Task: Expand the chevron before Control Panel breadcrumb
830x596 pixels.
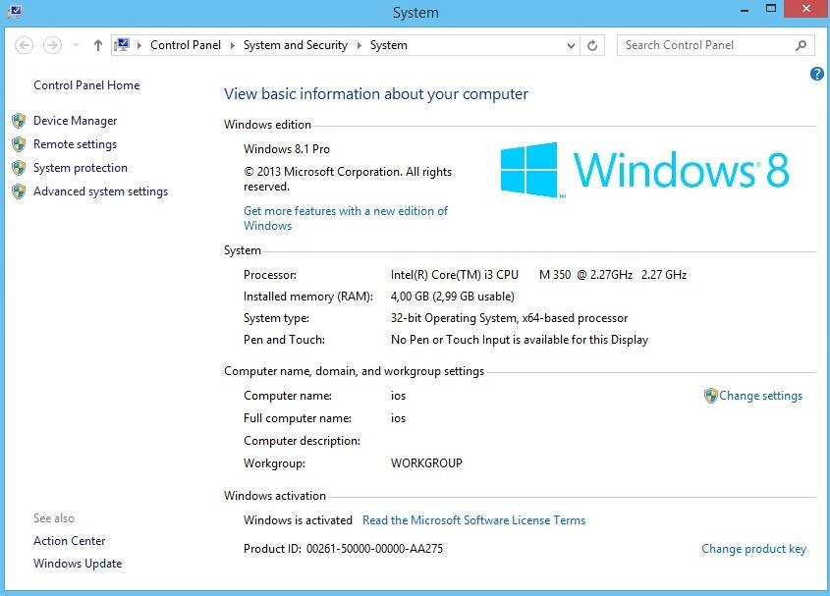Action: pyautogui.click(x=139, y=45)
